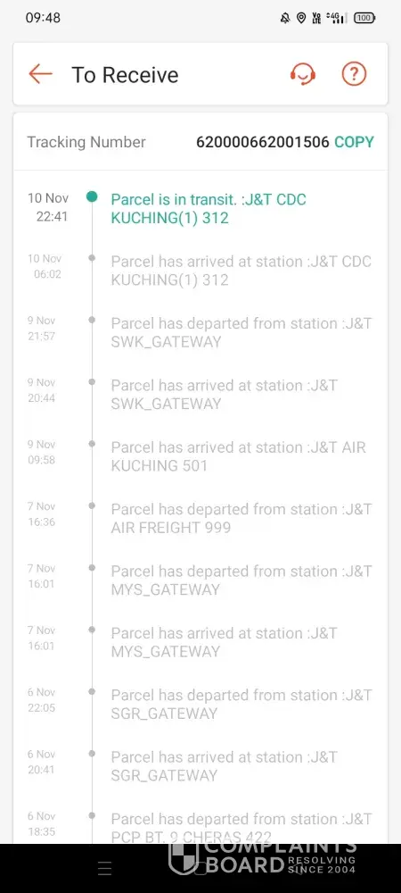Open the help question mark icon
The width and height of the screenshot is (401, 893).
tap(354, 74)
